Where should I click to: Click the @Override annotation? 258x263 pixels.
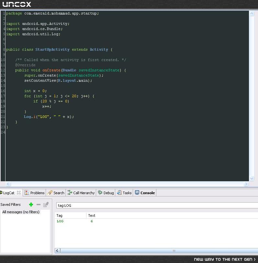tap(25, 65)
